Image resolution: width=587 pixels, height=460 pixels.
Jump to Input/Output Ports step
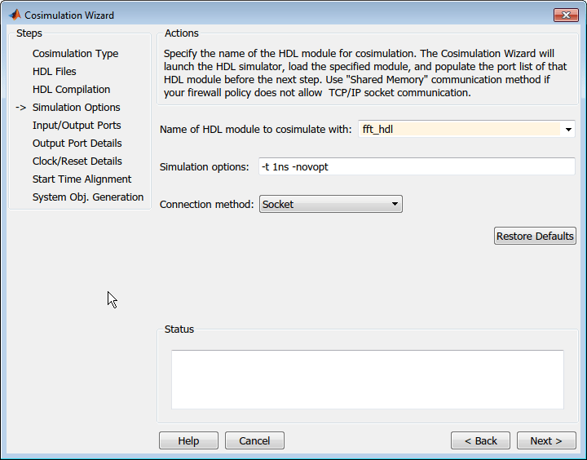77,126
